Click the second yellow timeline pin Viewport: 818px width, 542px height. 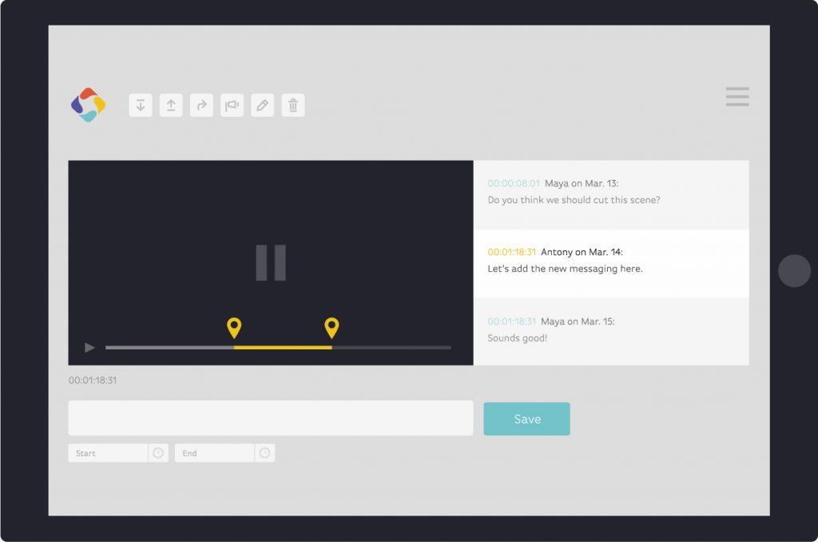click(x=332, y=328)
